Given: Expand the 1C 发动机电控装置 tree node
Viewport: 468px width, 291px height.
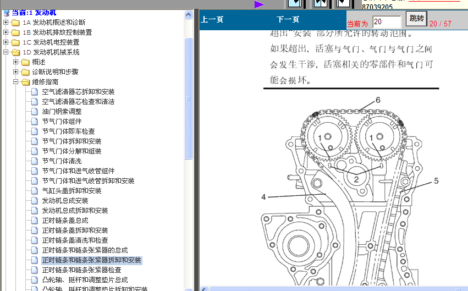Looking at the screenshot, I should pyautogui.click(x=6, y=42).
